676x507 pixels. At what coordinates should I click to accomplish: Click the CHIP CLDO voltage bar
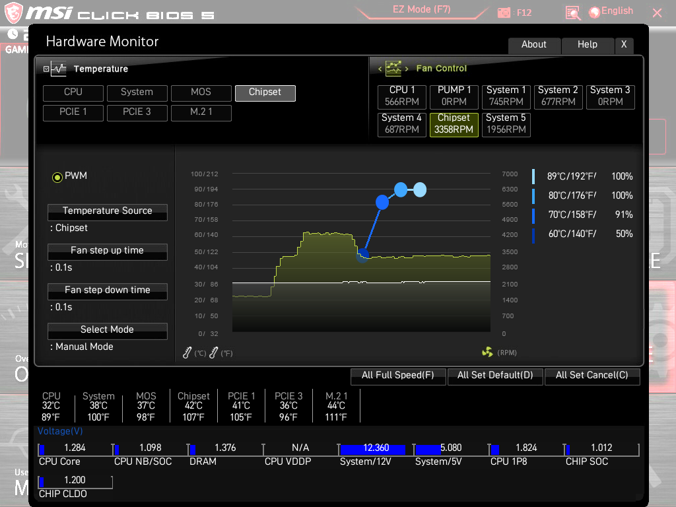(75, 481)
